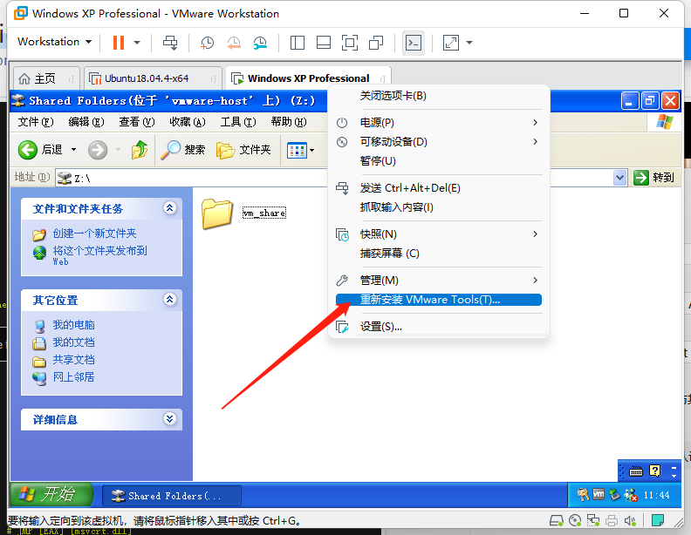Switch to the 主页 home tab
This screenshot has height=535, width=691.
click(46, 78)
